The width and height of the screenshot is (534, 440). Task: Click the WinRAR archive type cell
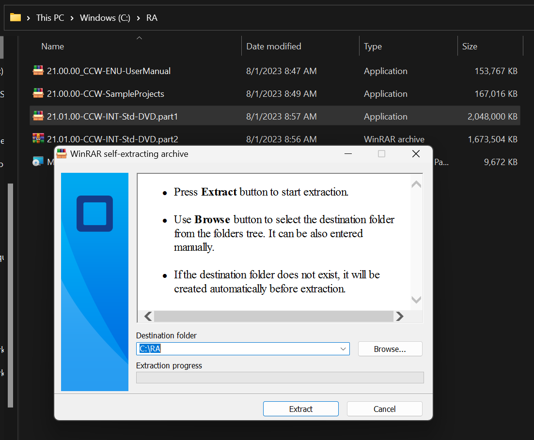click(394, 139)
